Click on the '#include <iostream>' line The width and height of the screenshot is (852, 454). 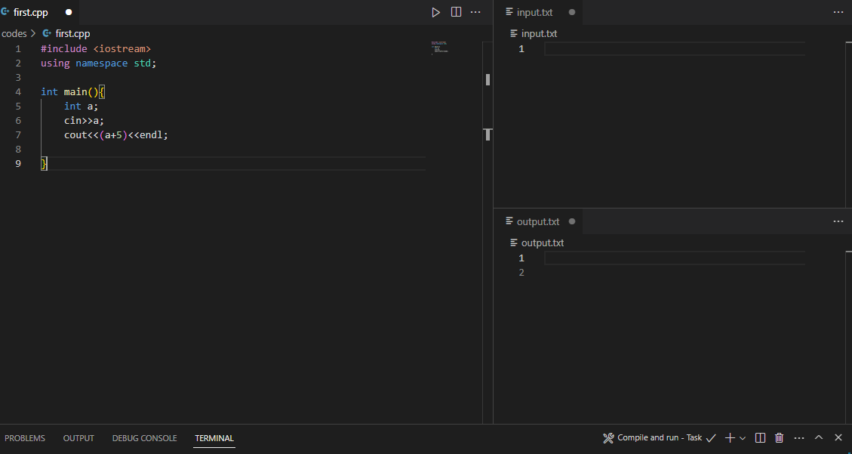tap(96, 49)
